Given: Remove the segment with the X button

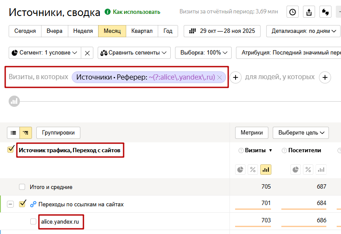Looking at the screenshot, I should [87, 53].
